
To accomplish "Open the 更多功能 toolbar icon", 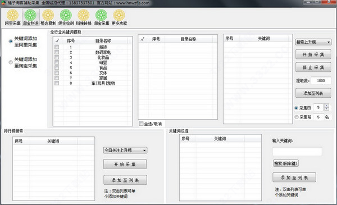I will pyautogui.click(x=119, y=17).
